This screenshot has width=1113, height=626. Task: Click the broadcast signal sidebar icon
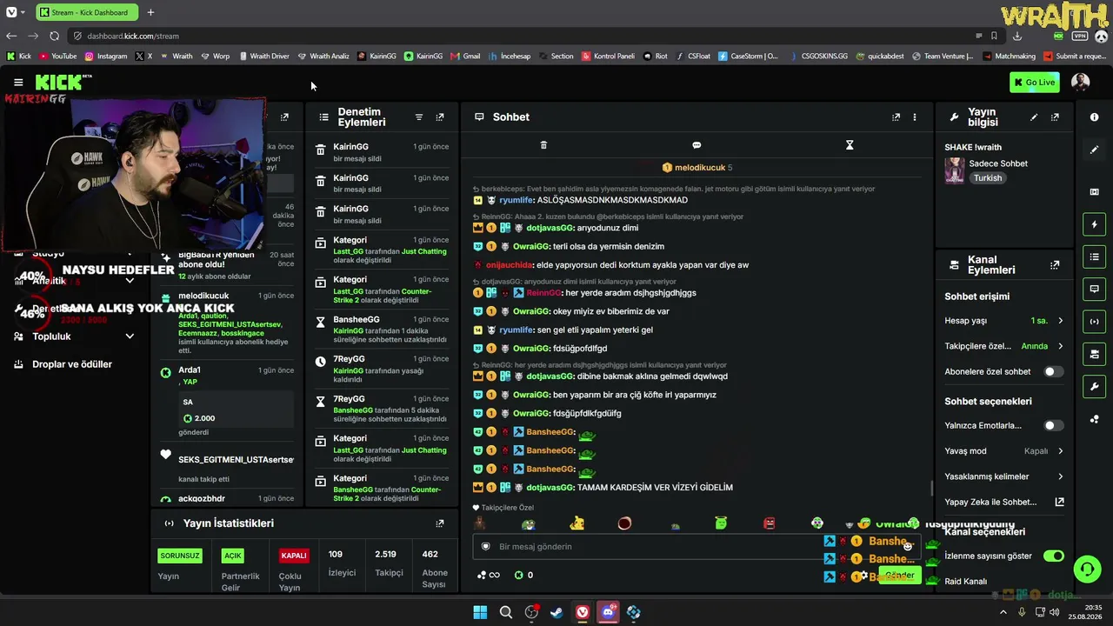(x=1095, y=322)
